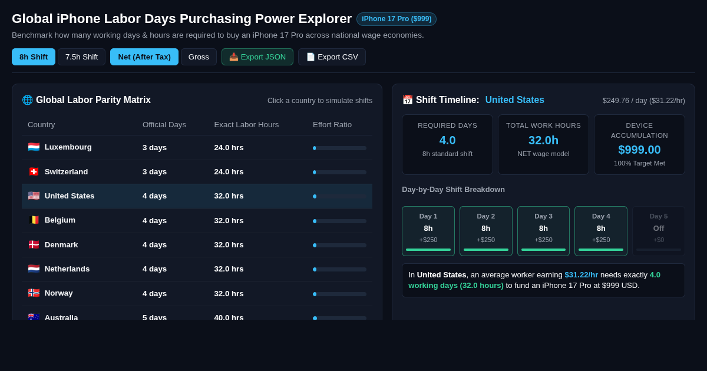This screenshot has height=371, width=707.
Task: Click the $249.76 / day wage label
Action: coord(644,101)
